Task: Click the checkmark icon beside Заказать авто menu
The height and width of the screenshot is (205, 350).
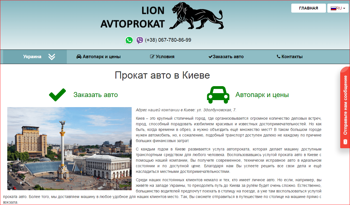Action: point(211,56)
